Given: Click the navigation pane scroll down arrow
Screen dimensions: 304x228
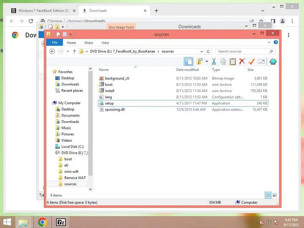Looking at the screenshot, I should 90,189.
